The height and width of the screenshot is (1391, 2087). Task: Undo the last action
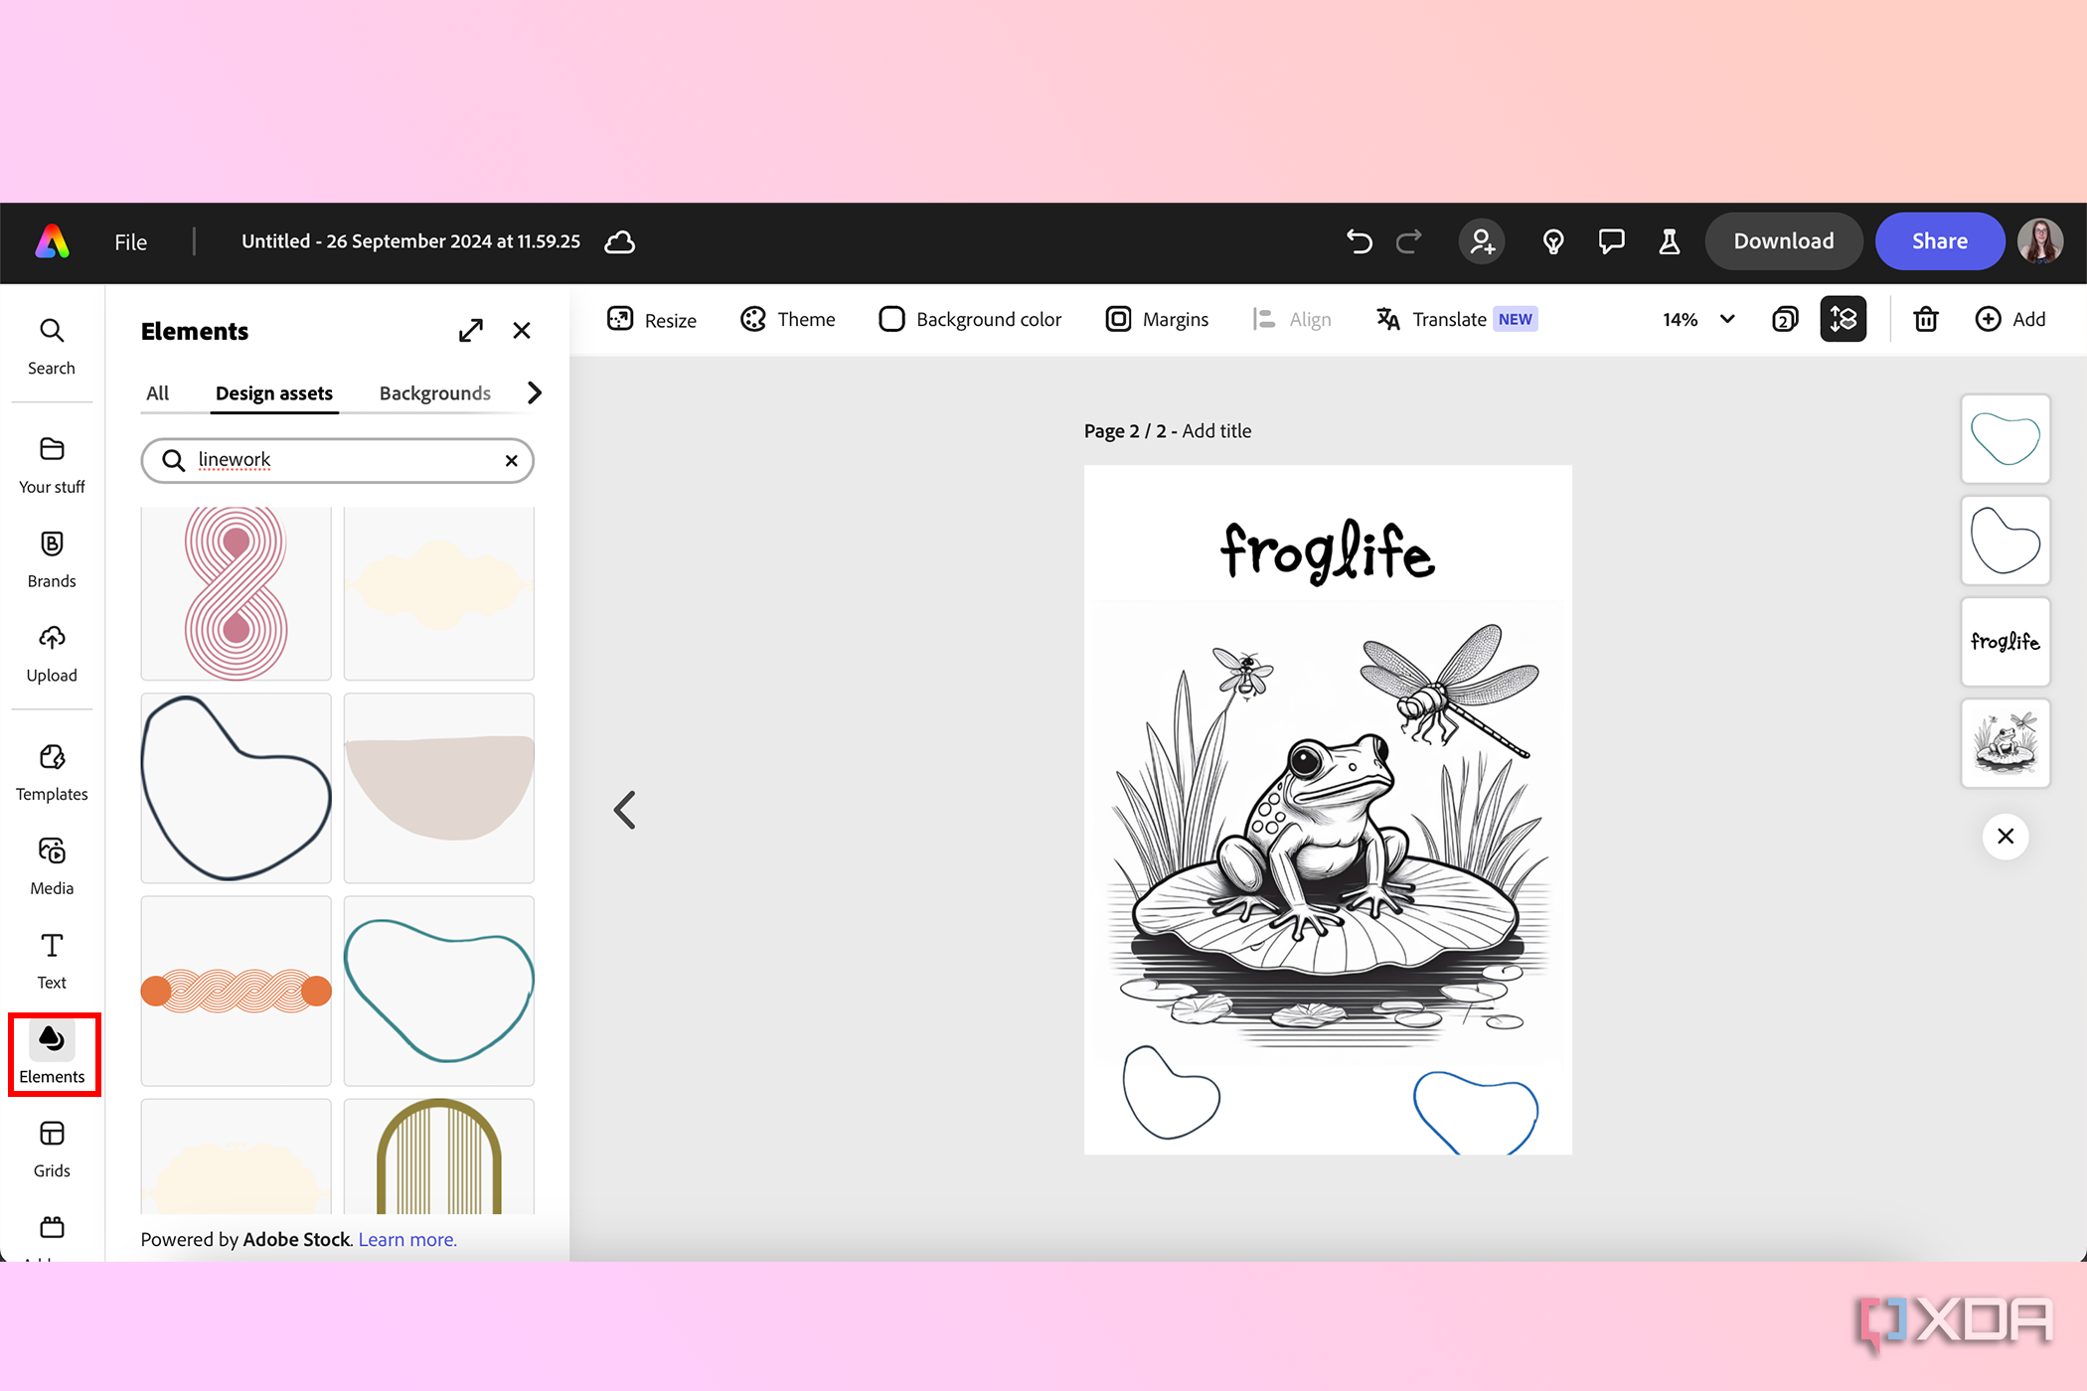(1359, 241)
